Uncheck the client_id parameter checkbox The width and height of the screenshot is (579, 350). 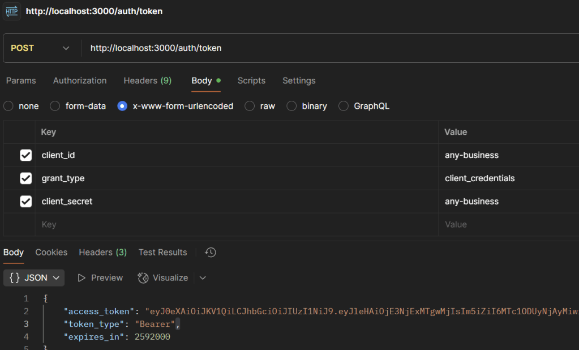tap(25, 155)
